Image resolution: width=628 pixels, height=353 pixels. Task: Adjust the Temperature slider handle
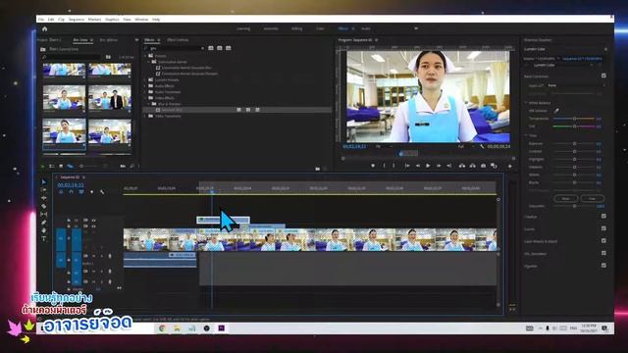[x=574, y=119]
